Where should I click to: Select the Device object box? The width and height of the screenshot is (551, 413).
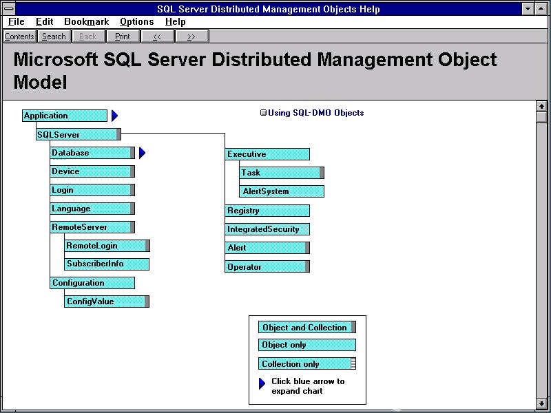[92, 171]
